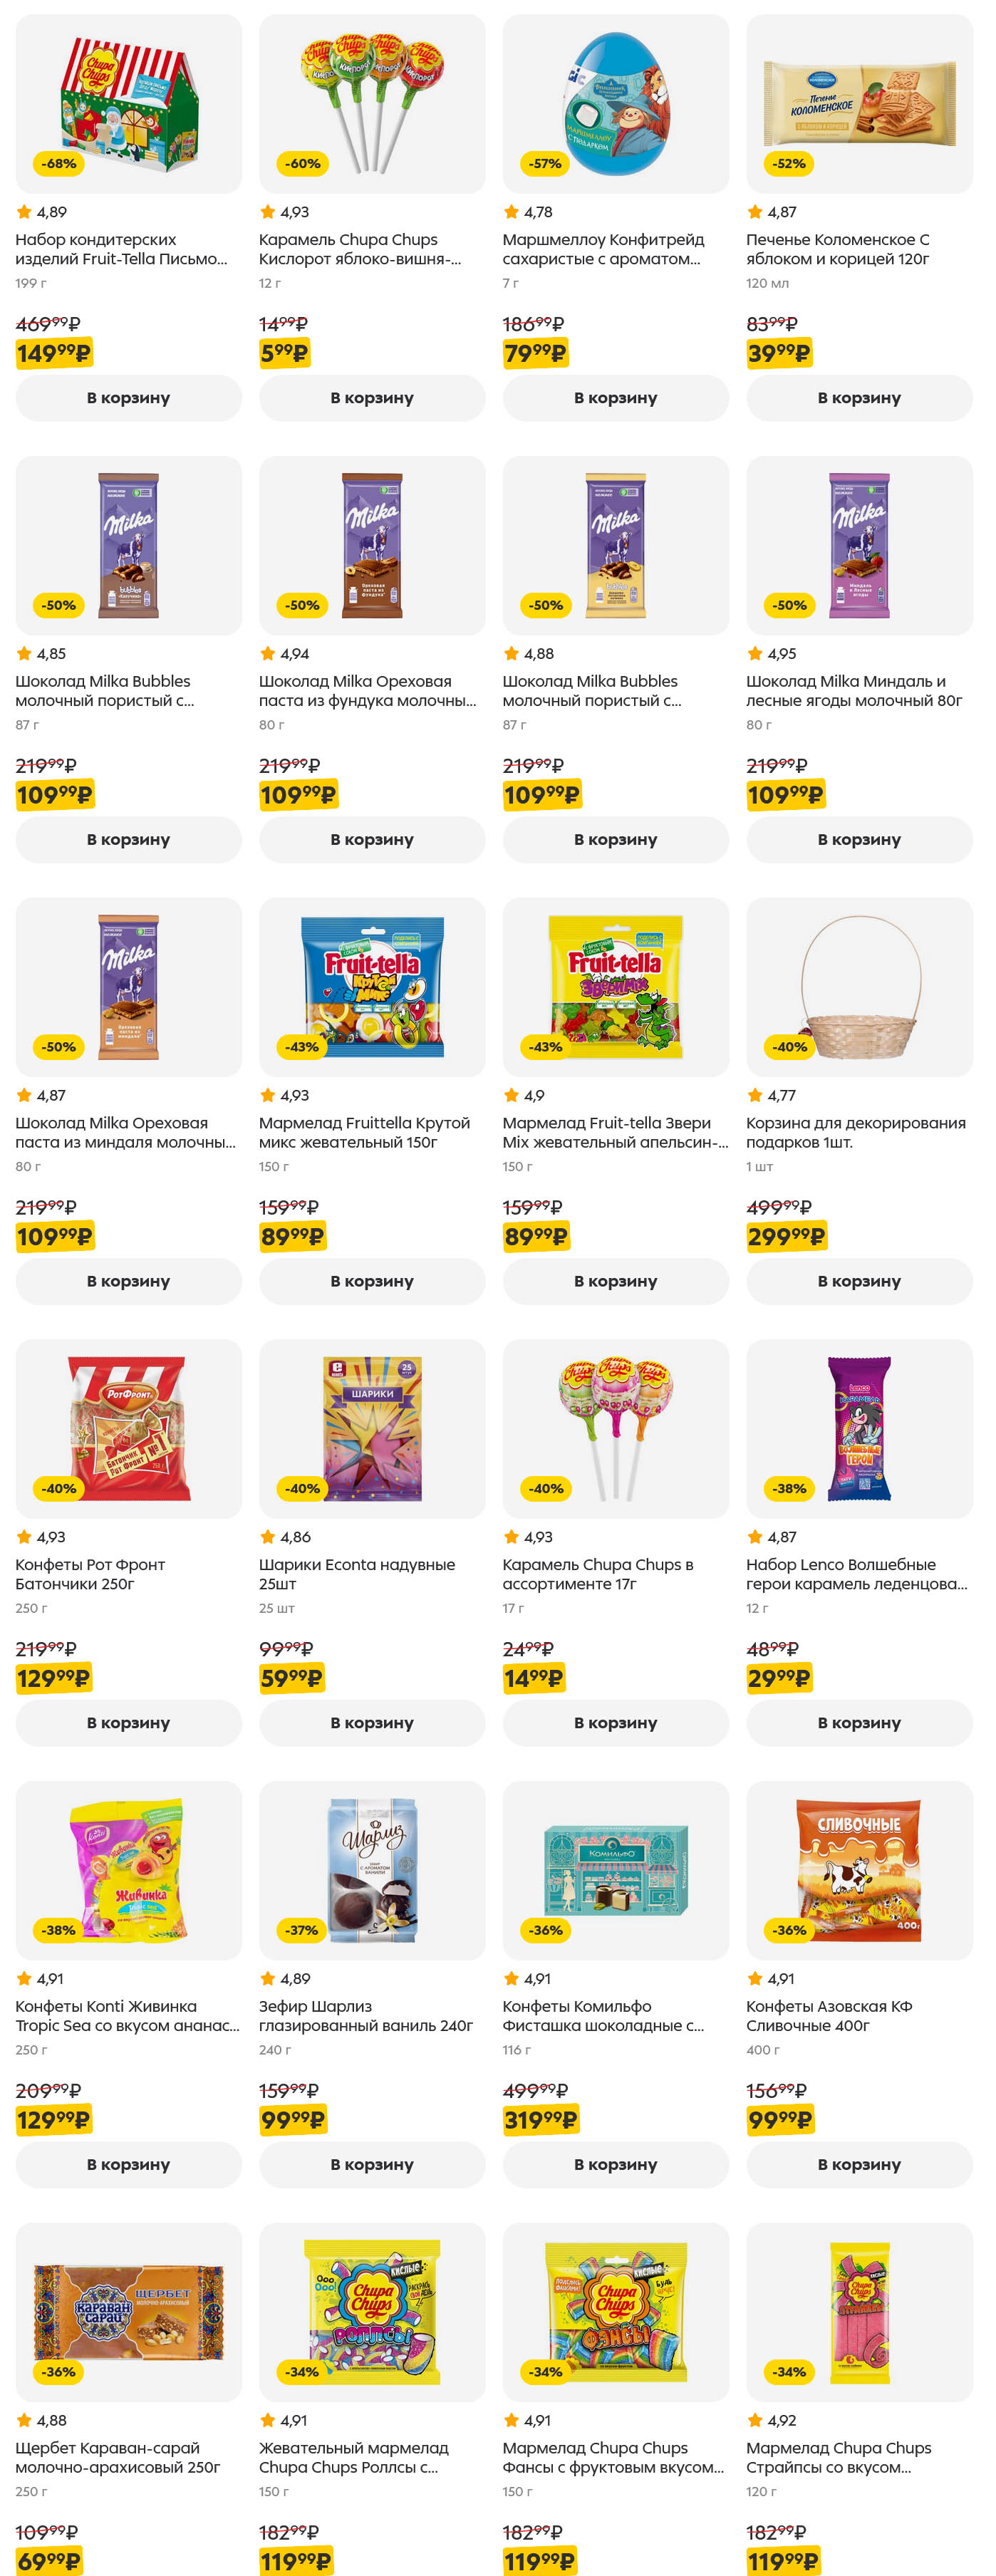Add Конфеты Комильфо Фисташка to cart

(615, 2164)
